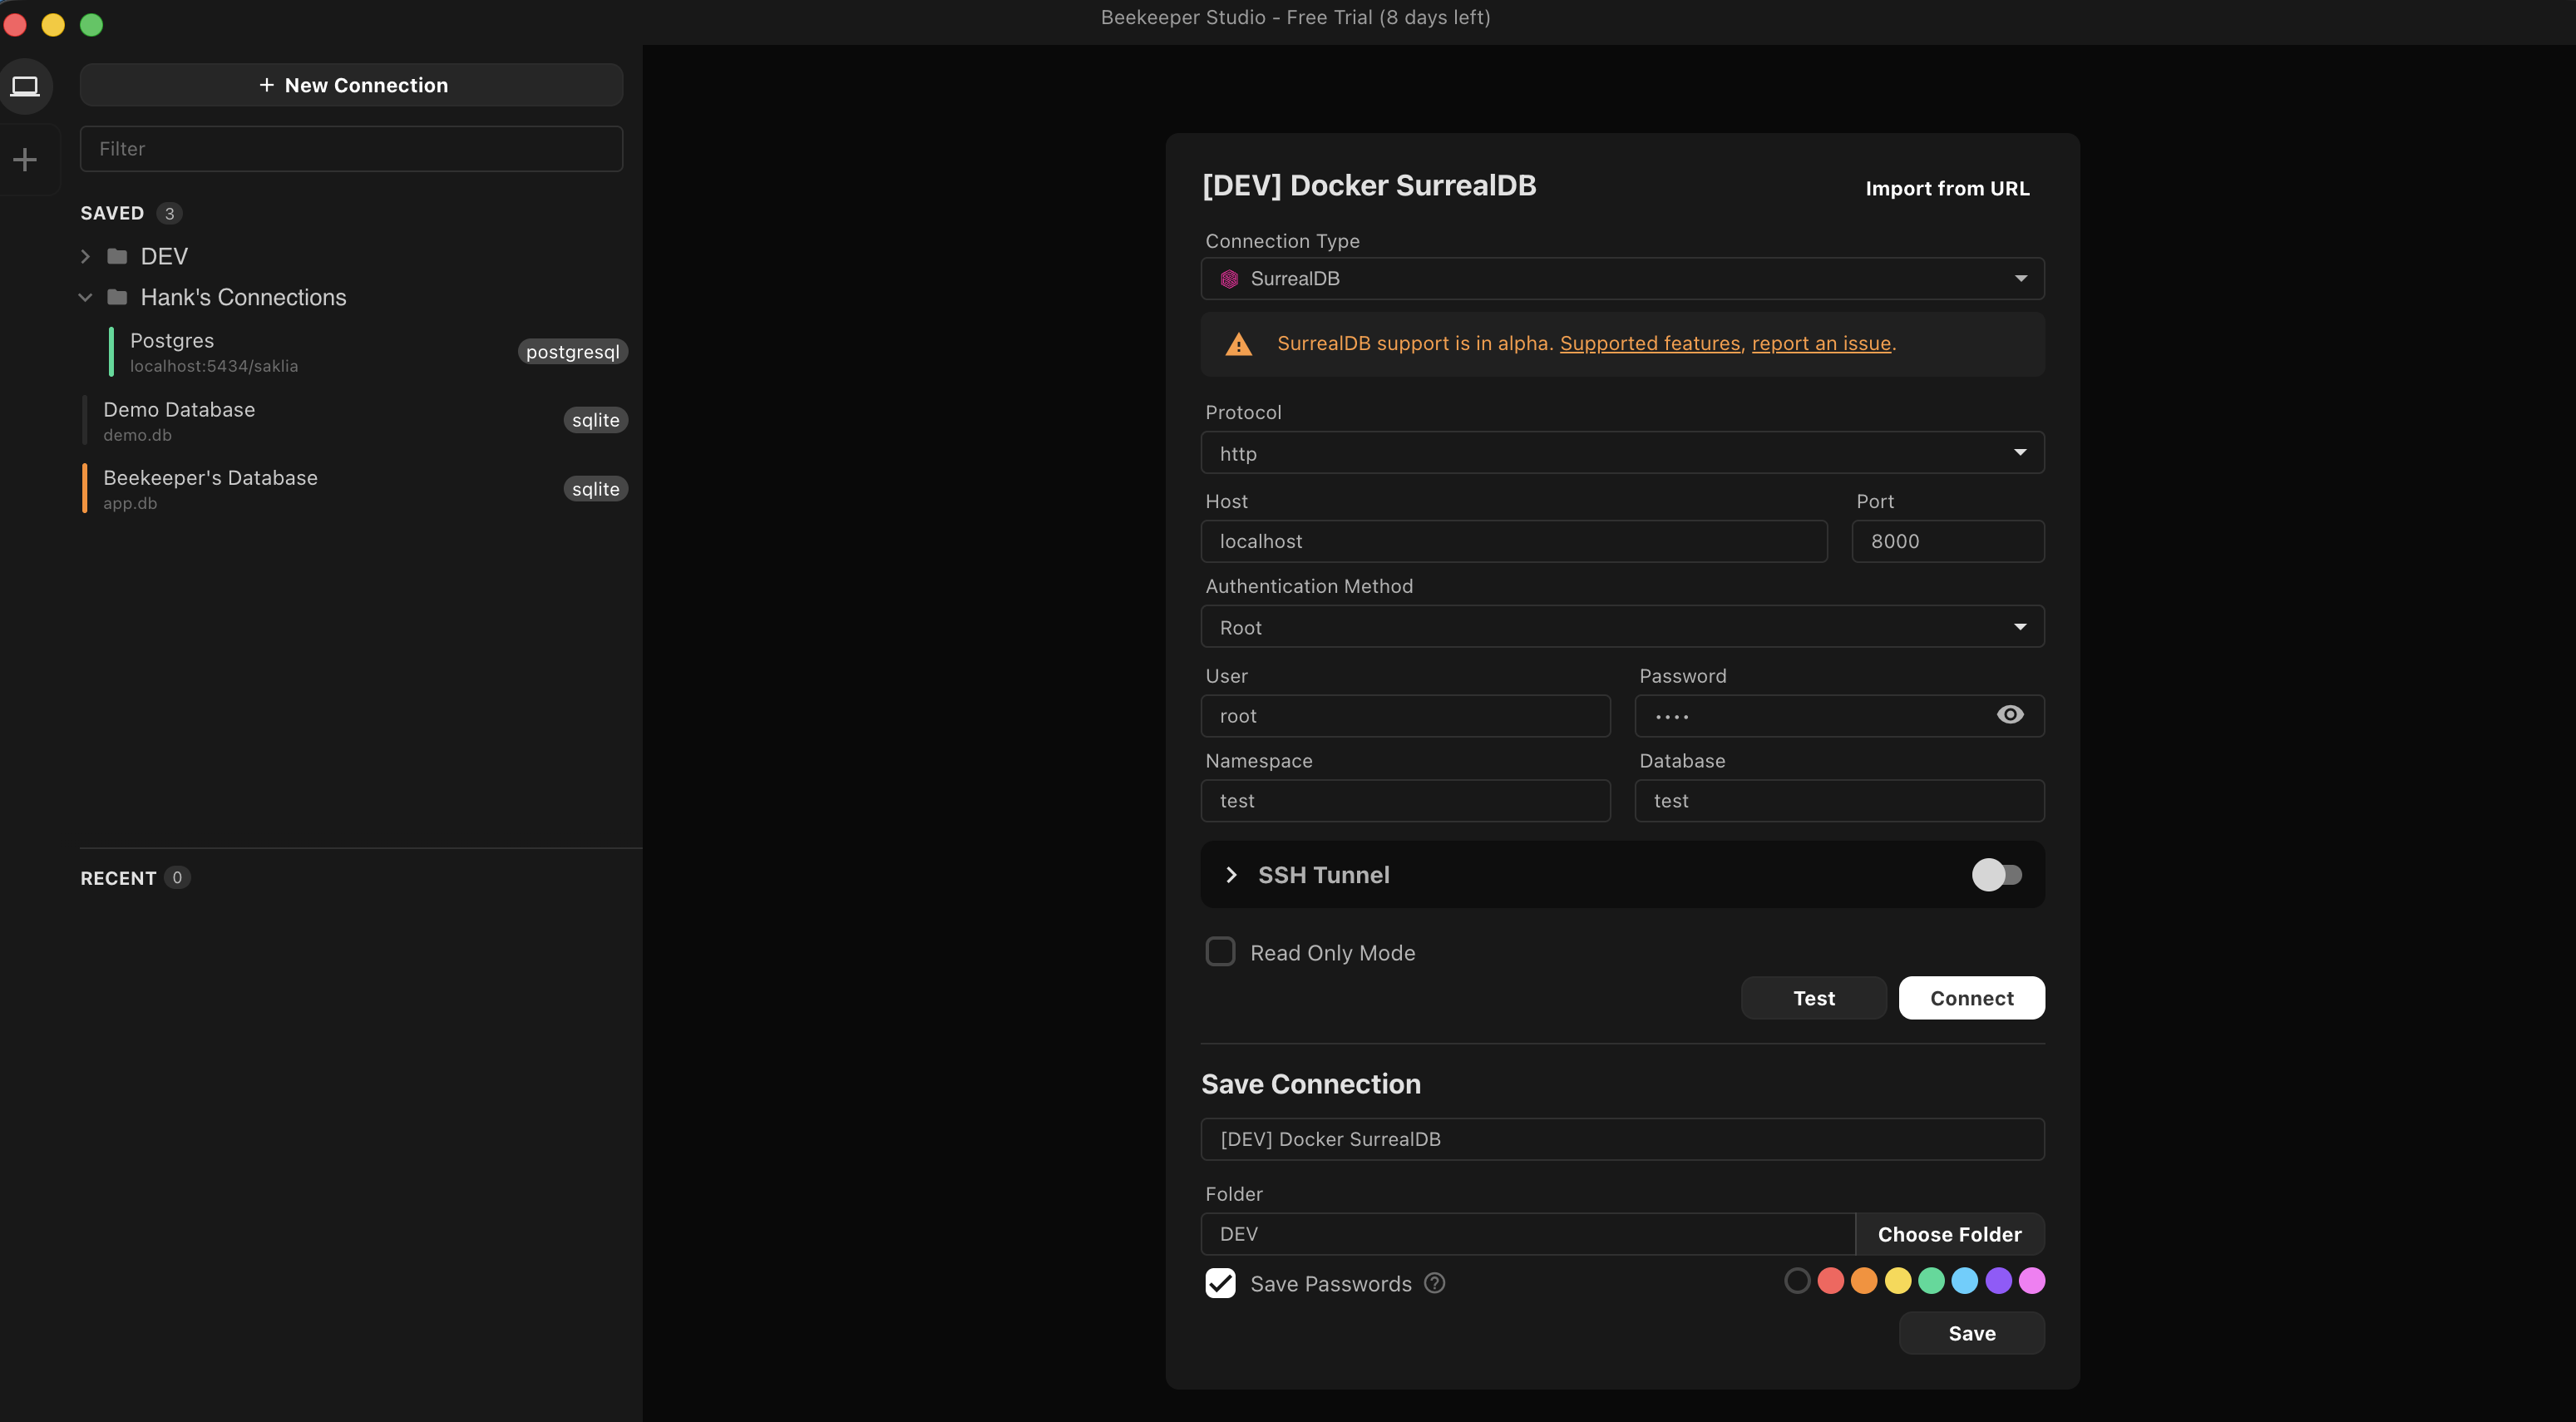
Task: Click the orange alpha warning triangle icon
Action: (x=1238, y=344)
